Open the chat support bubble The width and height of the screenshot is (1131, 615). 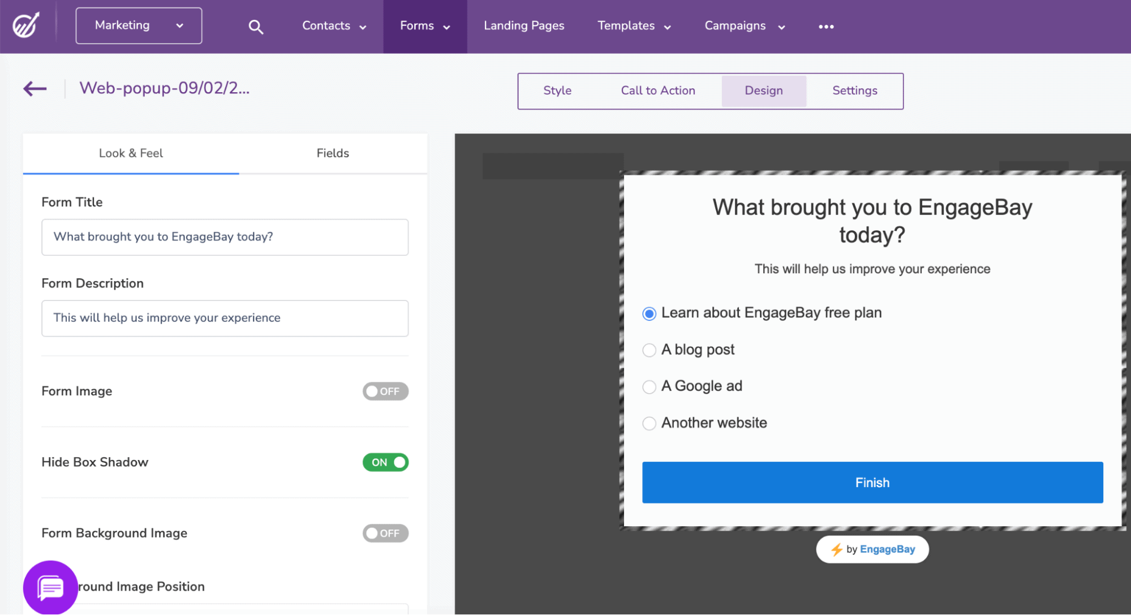tap(50, 587)
